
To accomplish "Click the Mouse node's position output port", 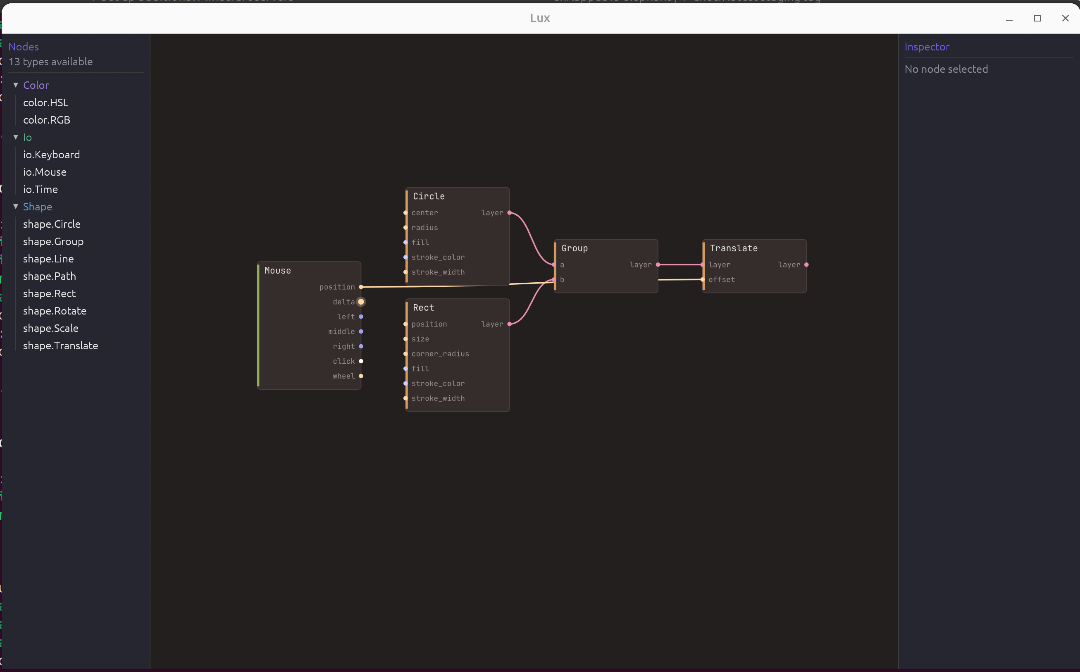I will (361, 287).
